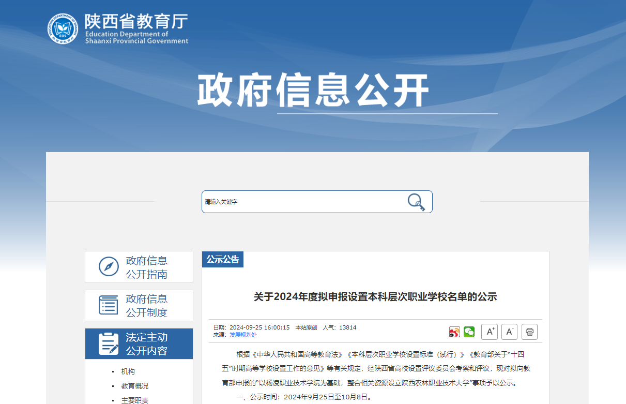Viewport: 626px width, 404px height.
Task: Enlarge text with the A+ button
Action: coord(489,332)
